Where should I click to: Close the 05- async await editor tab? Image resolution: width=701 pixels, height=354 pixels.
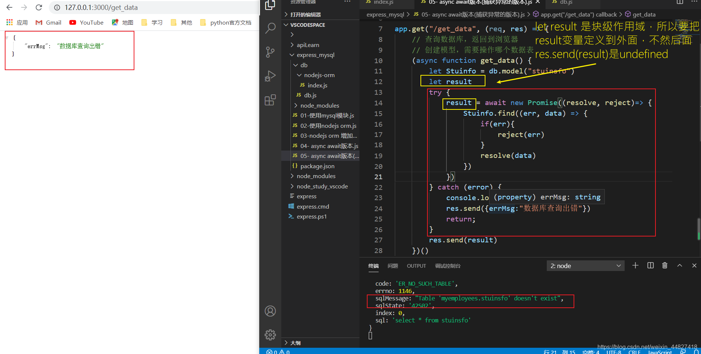[538, 2]
